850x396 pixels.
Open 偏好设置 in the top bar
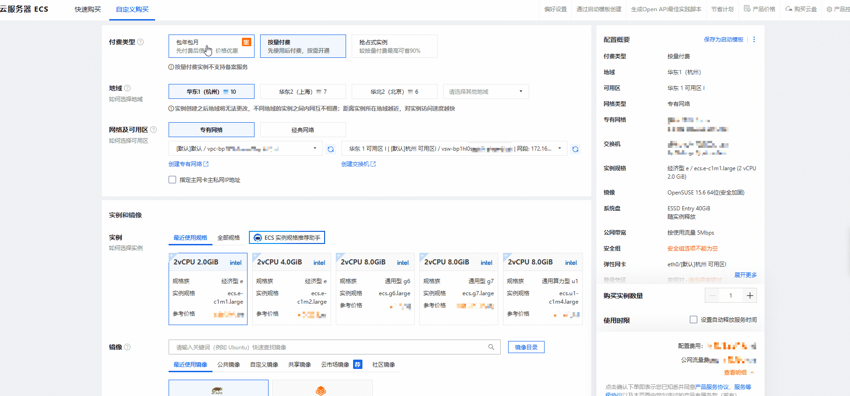click(556, 9)
